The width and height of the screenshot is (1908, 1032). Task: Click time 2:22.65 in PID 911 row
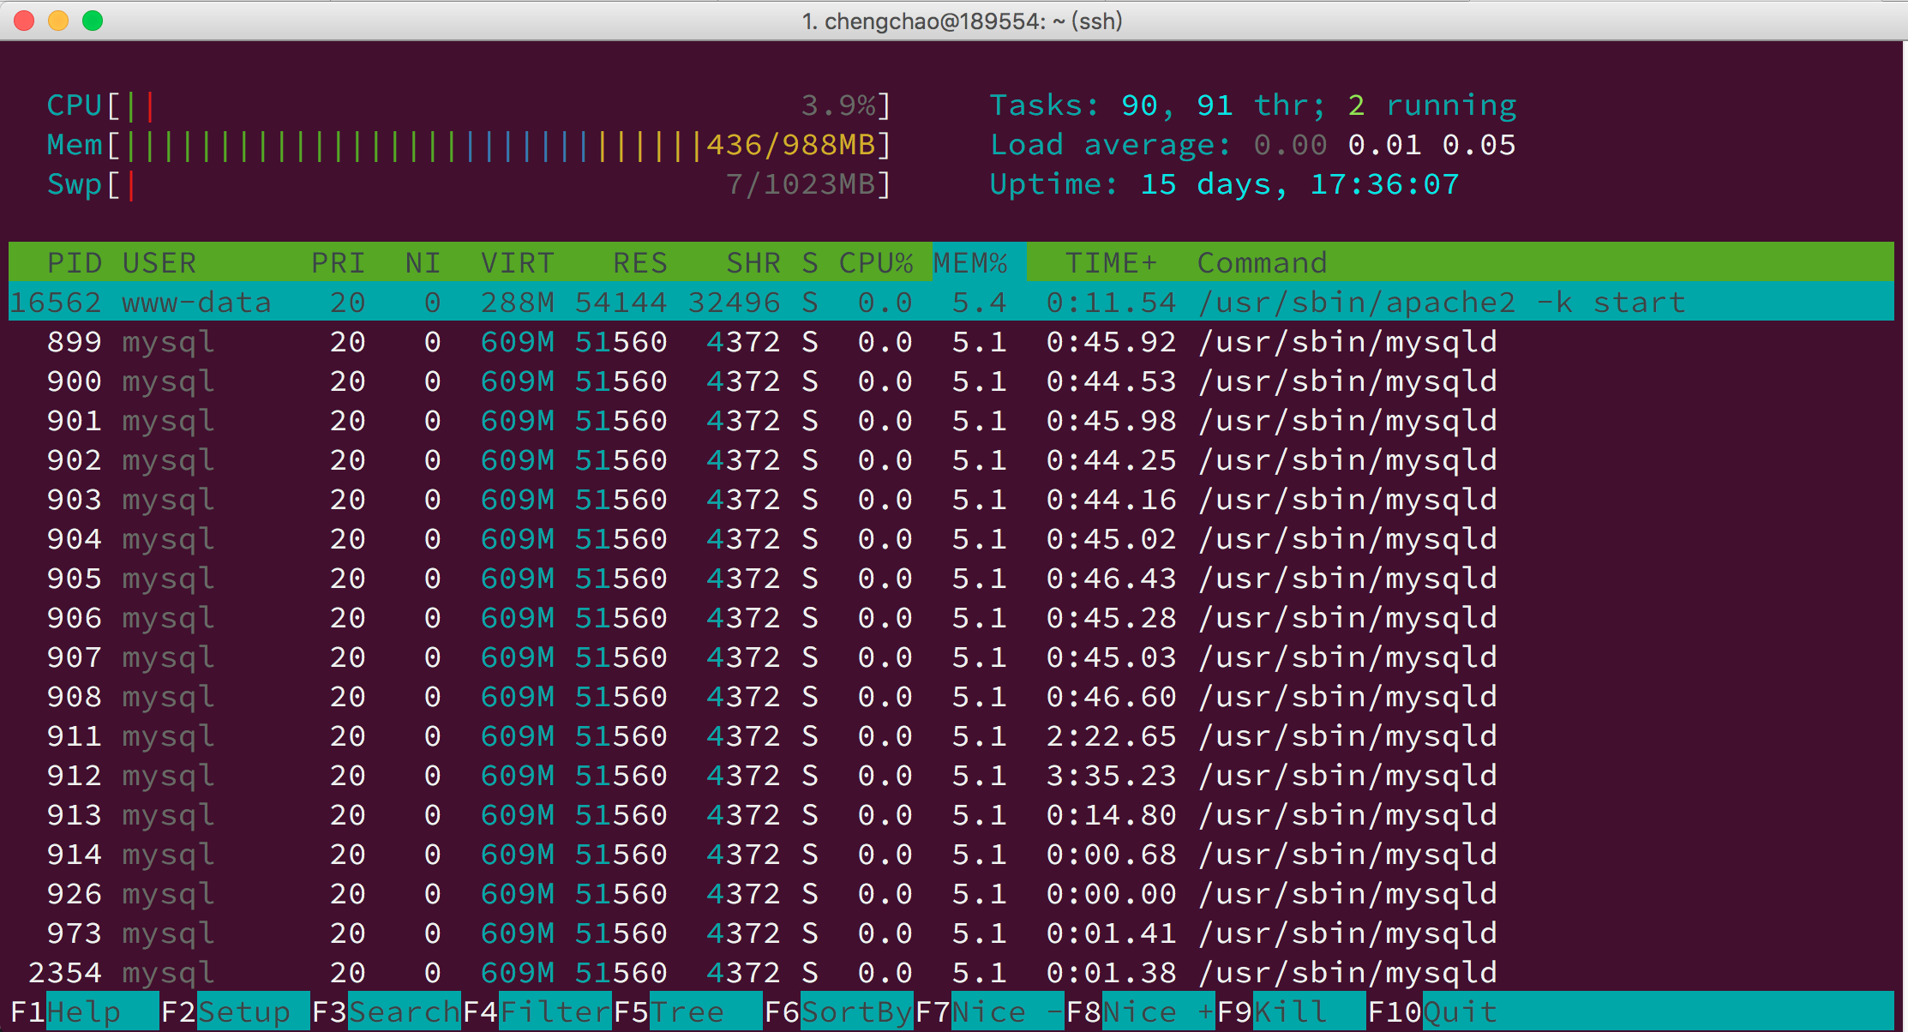(1112, 736)
